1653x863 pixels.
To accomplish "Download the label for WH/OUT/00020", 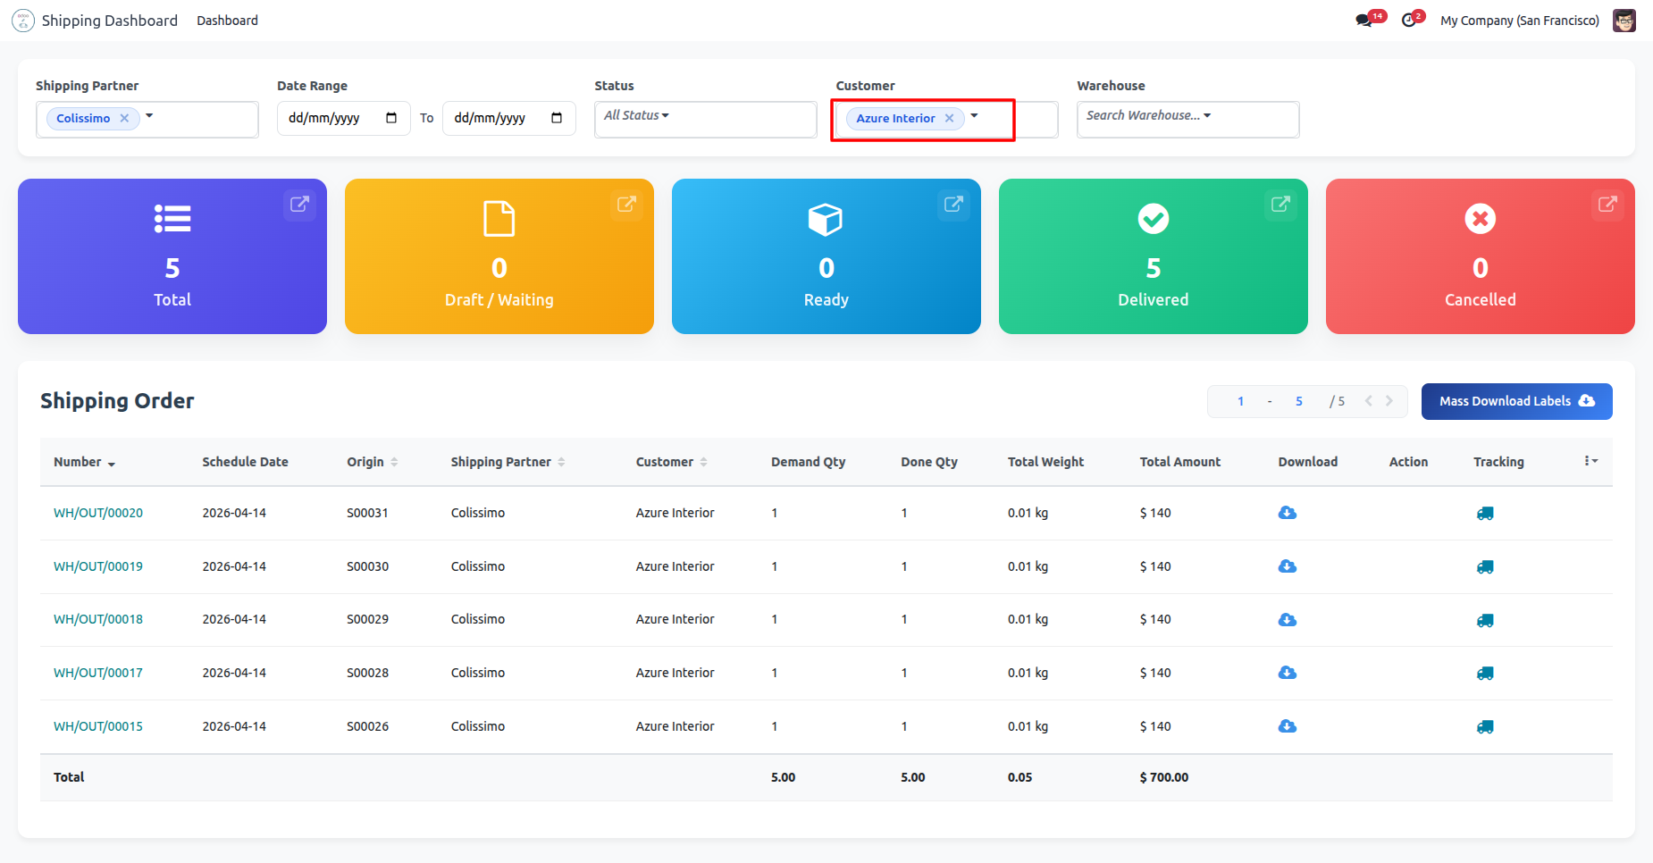I will 1287,513.
